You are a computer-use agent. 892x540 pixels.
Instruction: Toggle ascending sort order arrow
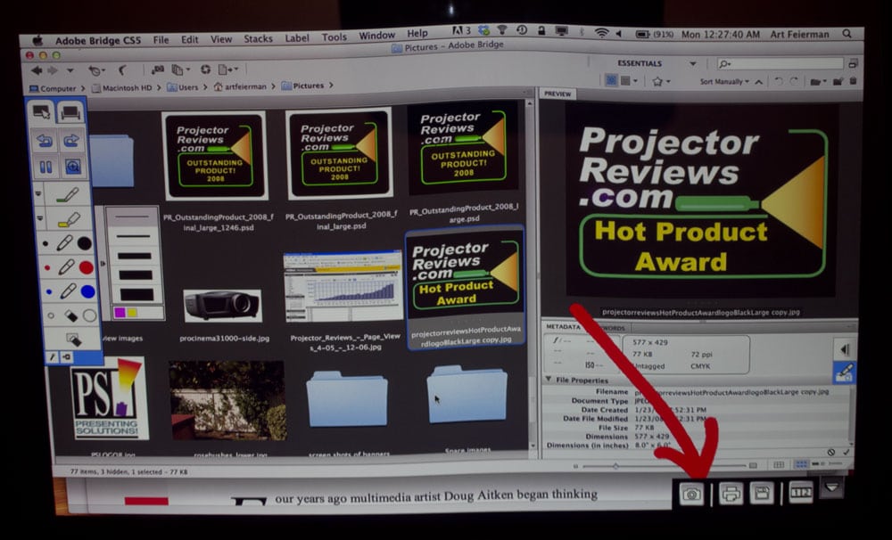(759, 82)
